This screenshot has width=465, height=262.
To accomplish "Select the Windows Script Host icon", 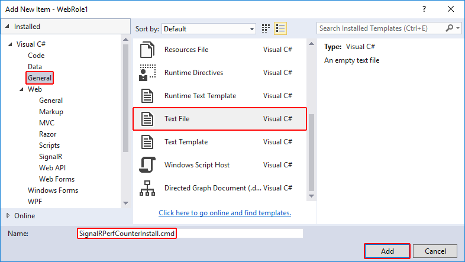I will point(146,165).
